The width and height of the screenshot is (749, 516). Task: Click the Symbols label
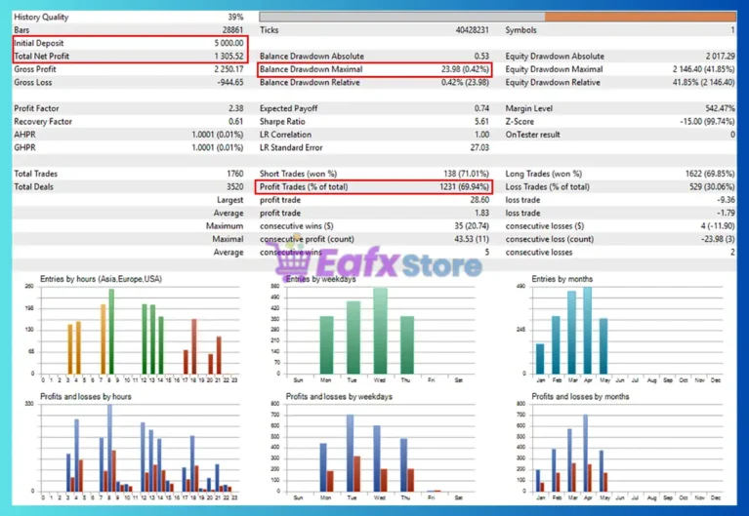click(520, 30)
